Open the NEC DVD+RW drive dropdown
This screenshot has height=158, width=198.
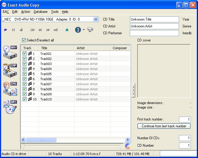96,19
